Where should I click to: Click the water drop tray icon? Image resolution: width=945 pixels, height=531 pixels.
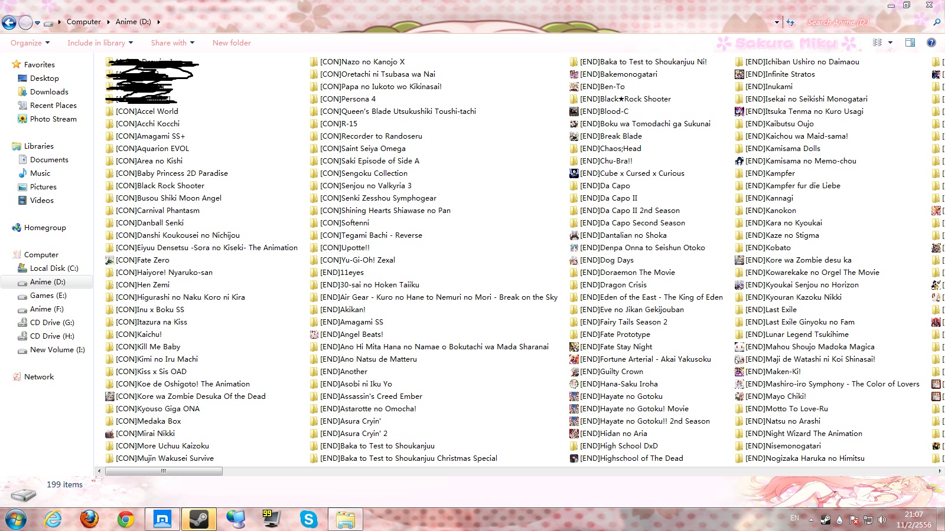[x=839, y=520]
